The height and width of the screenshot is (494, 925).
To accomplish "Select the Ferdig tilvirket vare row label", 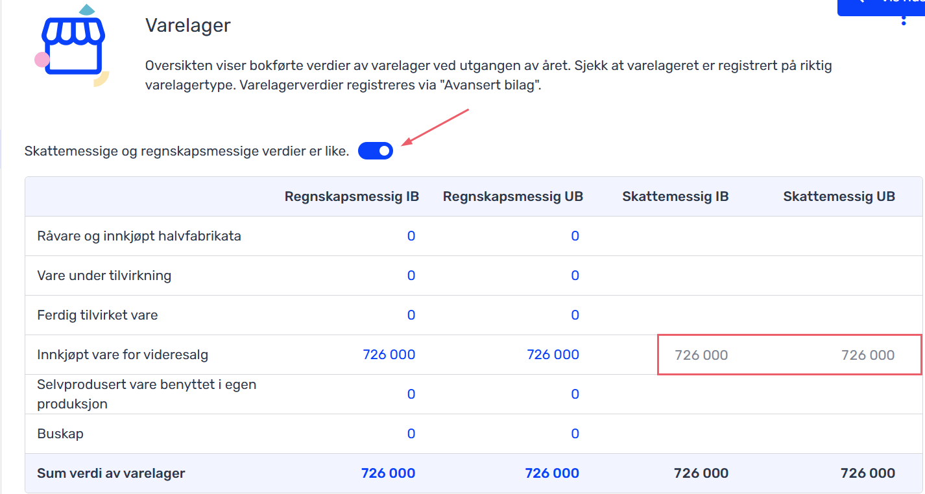I will pos(97,315).
